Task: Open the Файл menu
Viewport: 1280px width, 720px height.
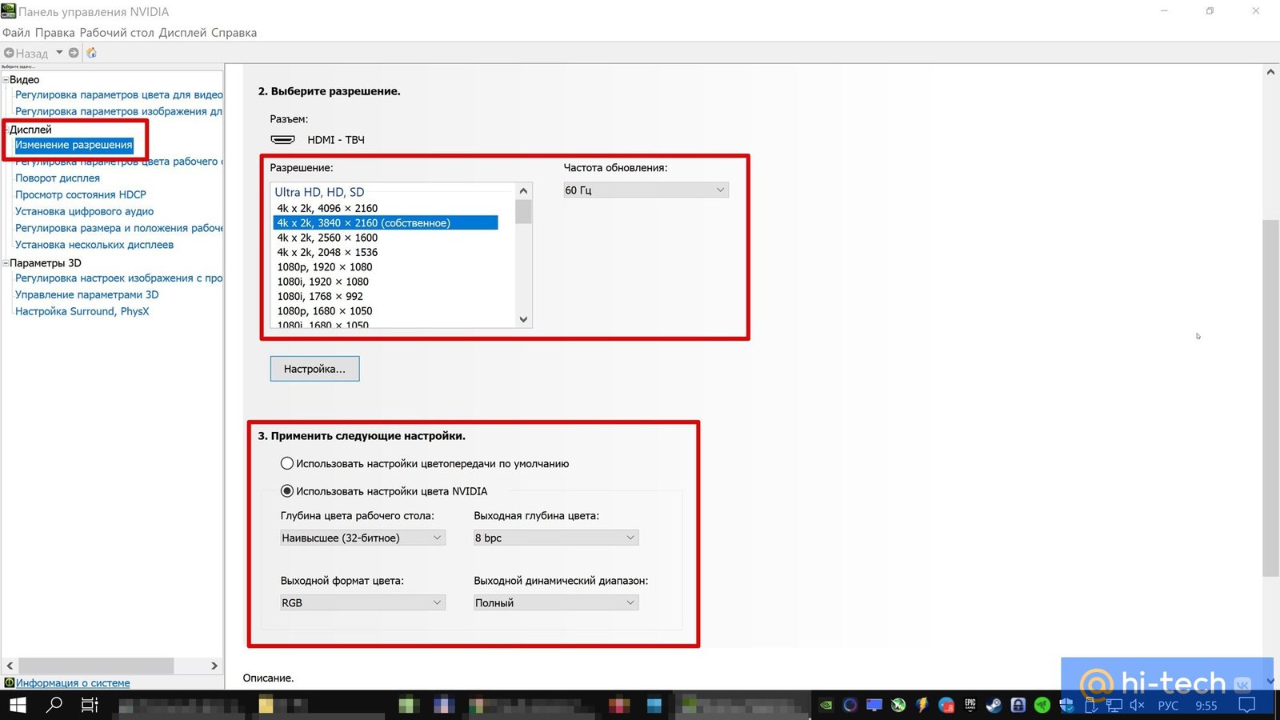Action: coord(16,33)
